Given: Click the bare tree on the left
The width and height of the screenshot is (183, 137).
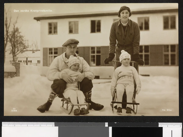Looking at the screenshot, I should [17, 40].
